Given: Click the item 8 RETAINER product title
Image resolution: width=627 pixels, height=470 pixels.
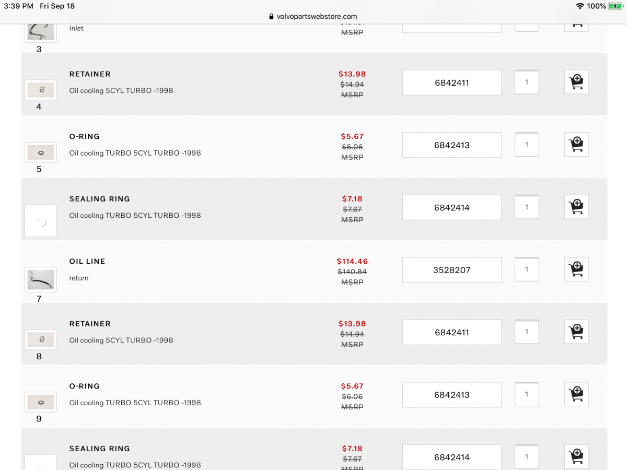Looking at the screenshot, I should pos(90,324).
